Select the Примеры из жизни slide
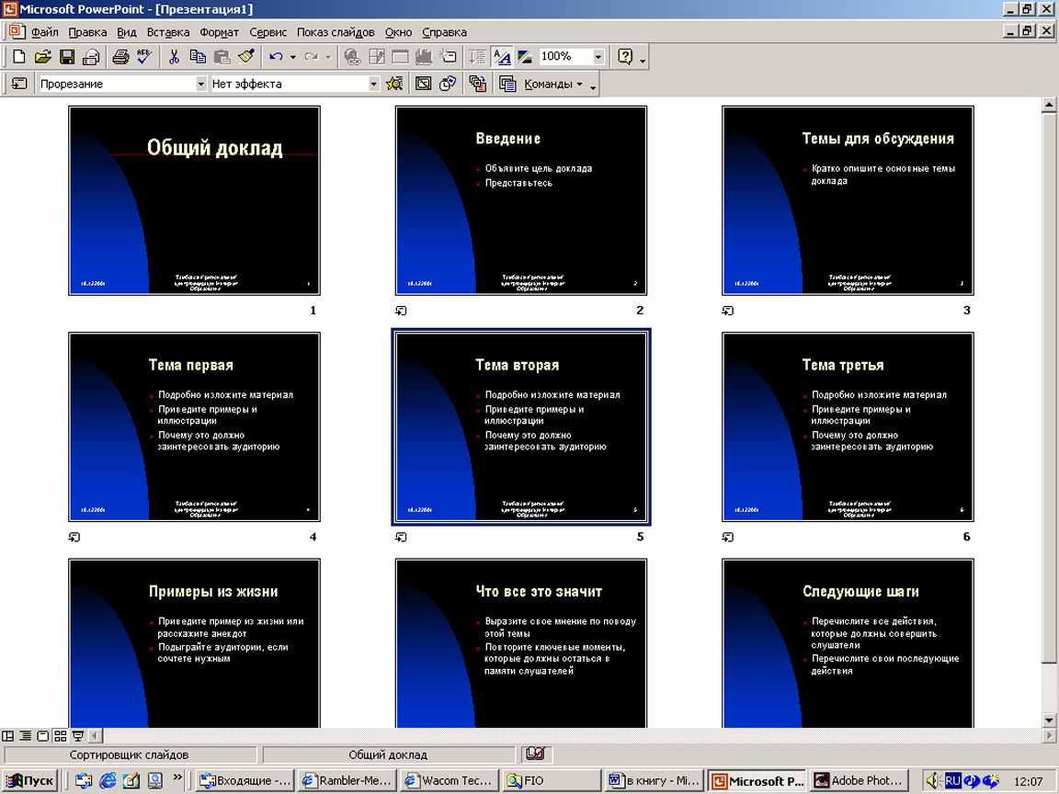Screen dimensions: 1059x794 pyautogui.click(x=195, y=643)
